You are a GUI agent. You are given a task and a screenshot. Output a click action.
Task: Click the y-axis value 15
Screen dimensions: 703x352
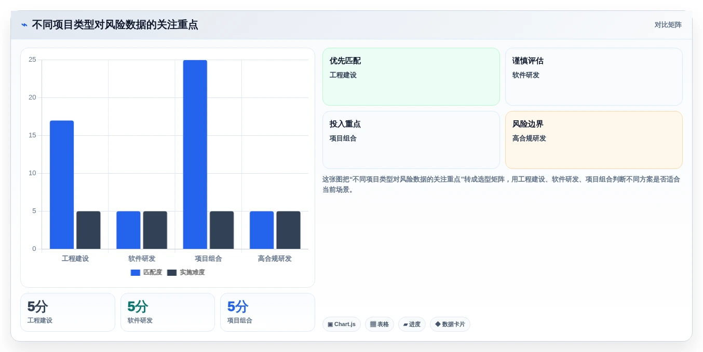tap(32, 135)
